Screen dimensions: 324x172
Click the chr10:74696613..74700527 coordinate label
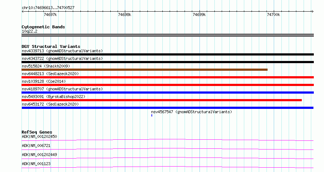pyautogui.click(x=48, y=8)
